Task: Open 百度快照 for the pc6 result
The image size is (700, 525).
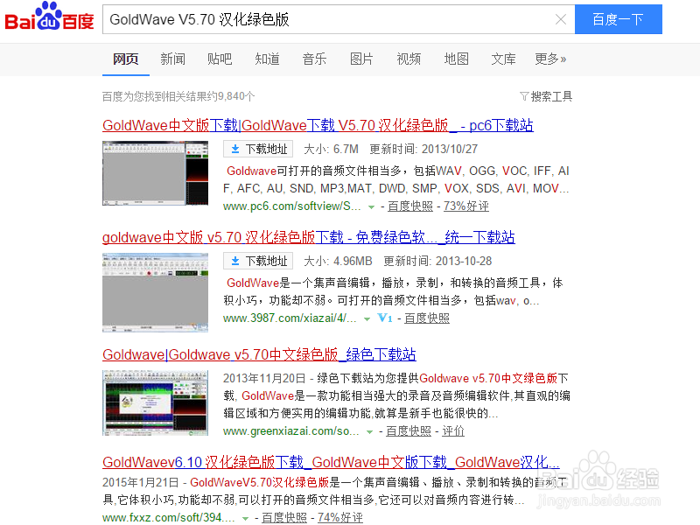Action: point(410,206)
